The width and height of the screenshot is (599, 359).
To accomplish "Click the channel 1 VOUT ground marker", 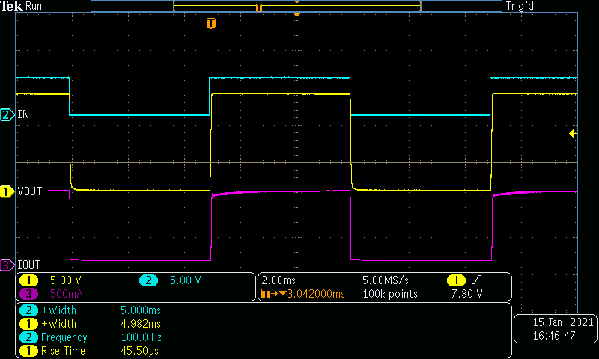I will pyautogui.click(x=7, y=191).
